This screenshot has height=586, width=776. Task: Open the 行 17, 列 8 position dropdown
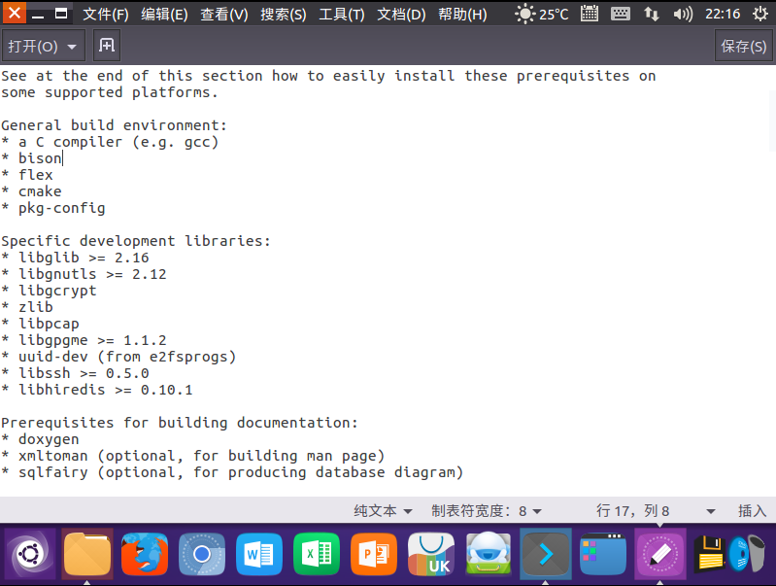pos(656,510)
